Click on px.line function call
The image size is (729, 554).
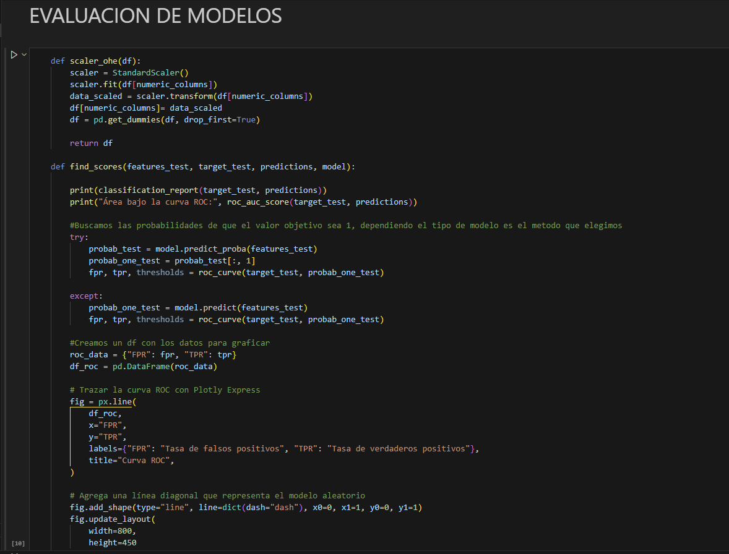tap(116, 402)
